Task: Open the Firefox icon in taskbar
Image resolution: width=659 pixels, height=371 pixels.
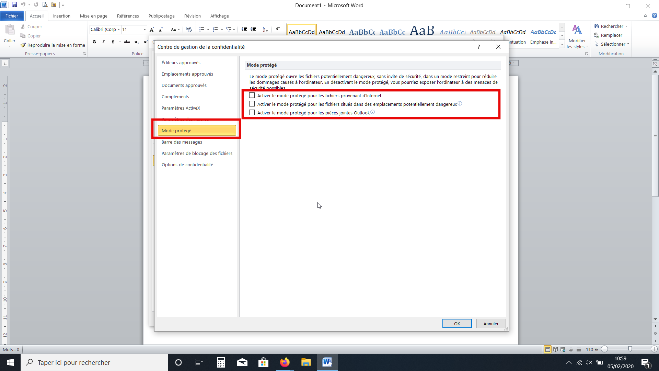Action: click(285, 362)
